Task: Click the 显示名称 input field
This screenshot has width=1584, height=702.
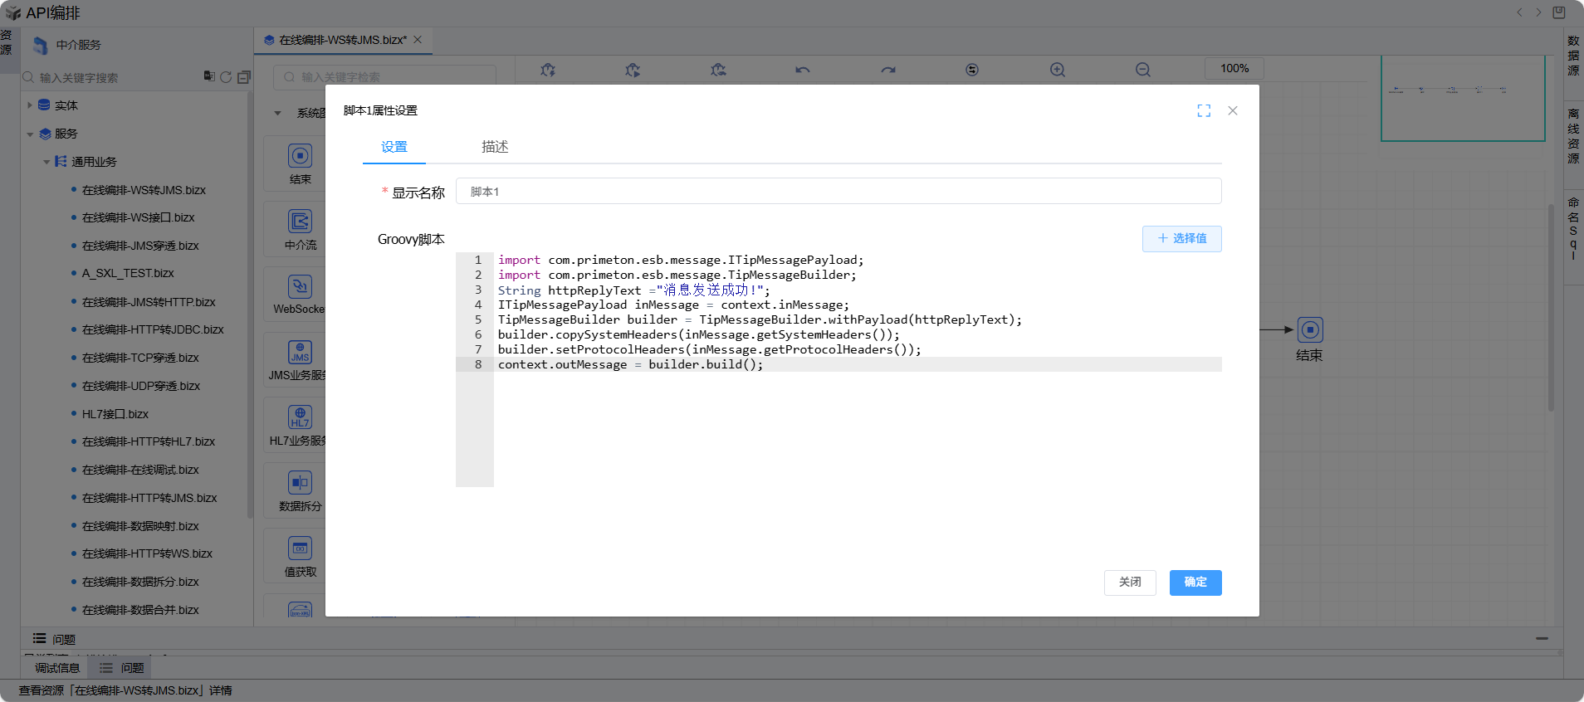Action: click(838, 192)
